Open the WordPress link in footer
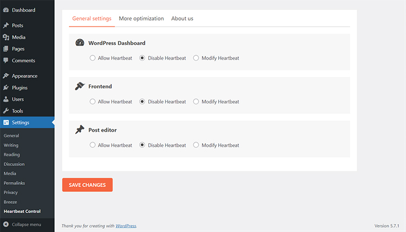This screenshot has height=232, width=406. coord(126,225)
